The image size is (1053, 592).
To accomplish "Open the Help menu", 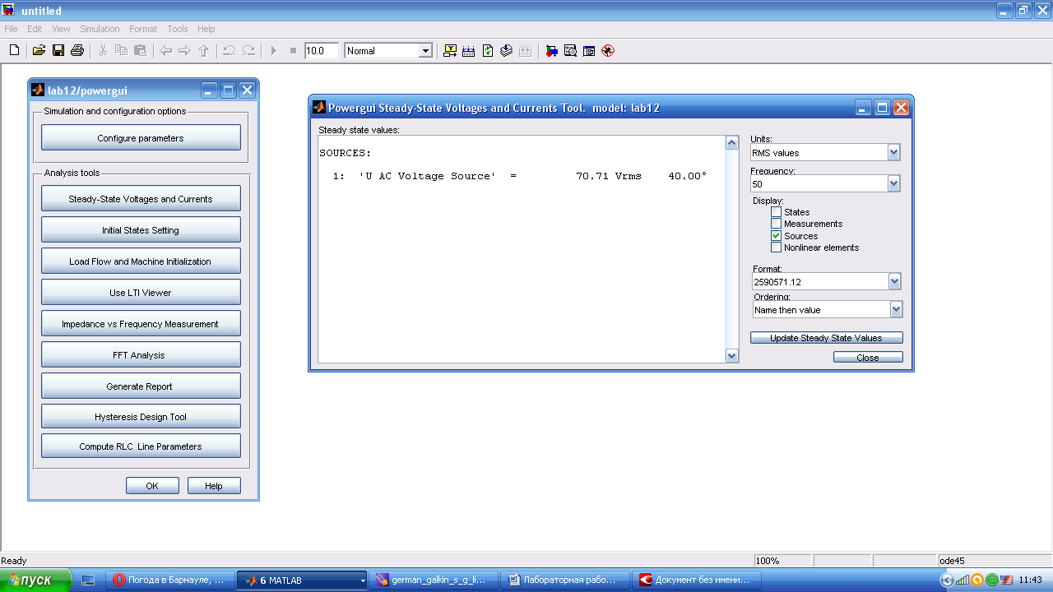I will point(206,29).
